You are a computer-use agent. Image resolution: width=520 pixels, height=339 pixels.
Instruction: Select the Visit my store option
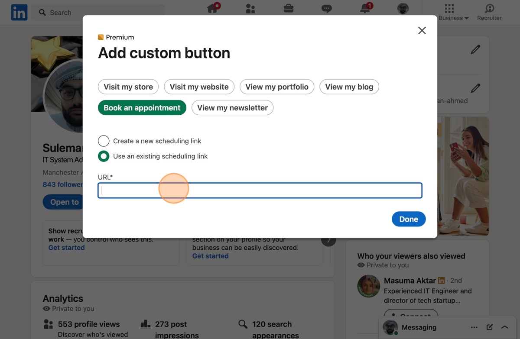point(128,87)
